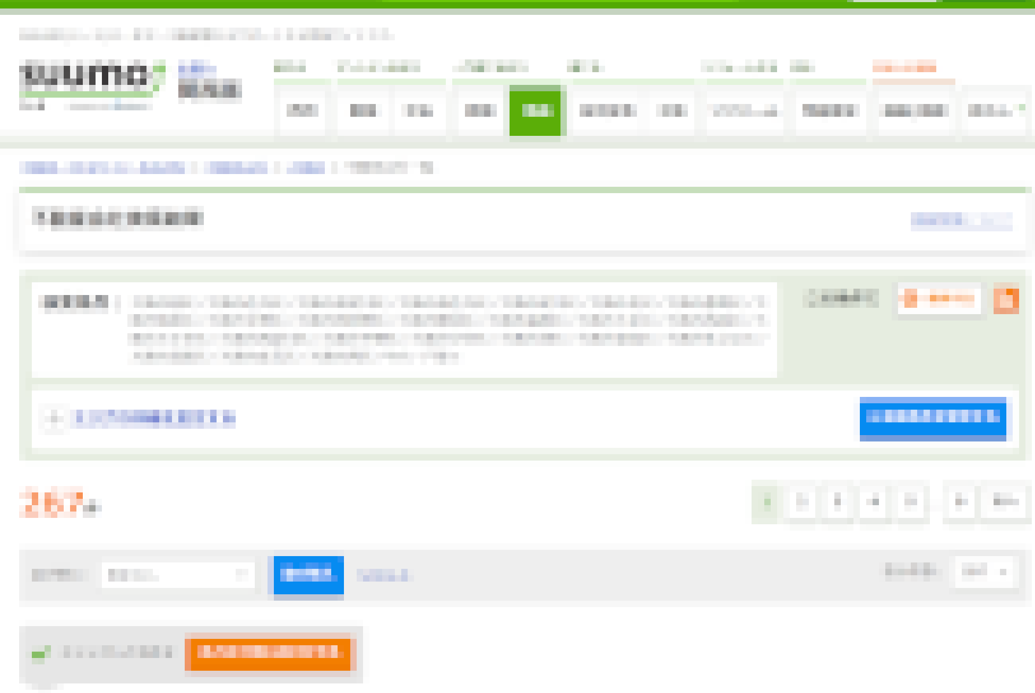Click the orange-outlined save conditions button
Viewport: 1035px width, 693px height.
[939, 299]
